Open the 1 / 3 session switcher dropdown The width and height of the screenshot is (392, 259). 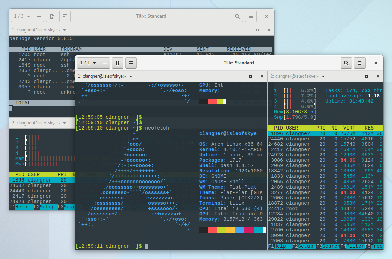22,16
